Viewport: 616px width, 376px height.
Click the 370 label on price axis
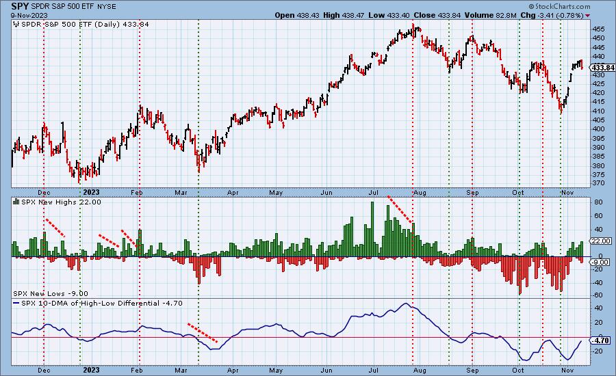[599, 183]
